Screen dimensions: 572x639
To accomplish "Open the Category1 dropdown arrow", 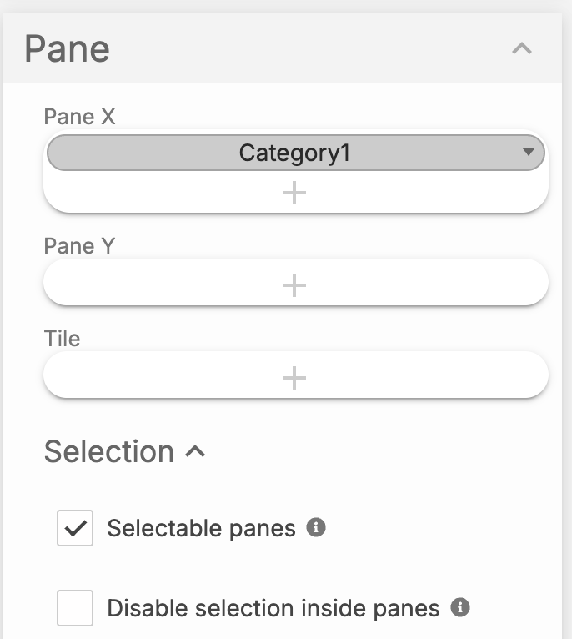I will [527, 153].
